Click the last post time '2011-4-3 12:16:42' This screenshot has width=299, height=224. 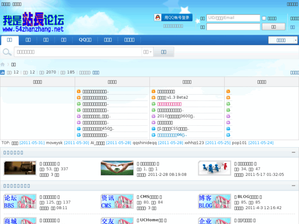click(264, 208)
